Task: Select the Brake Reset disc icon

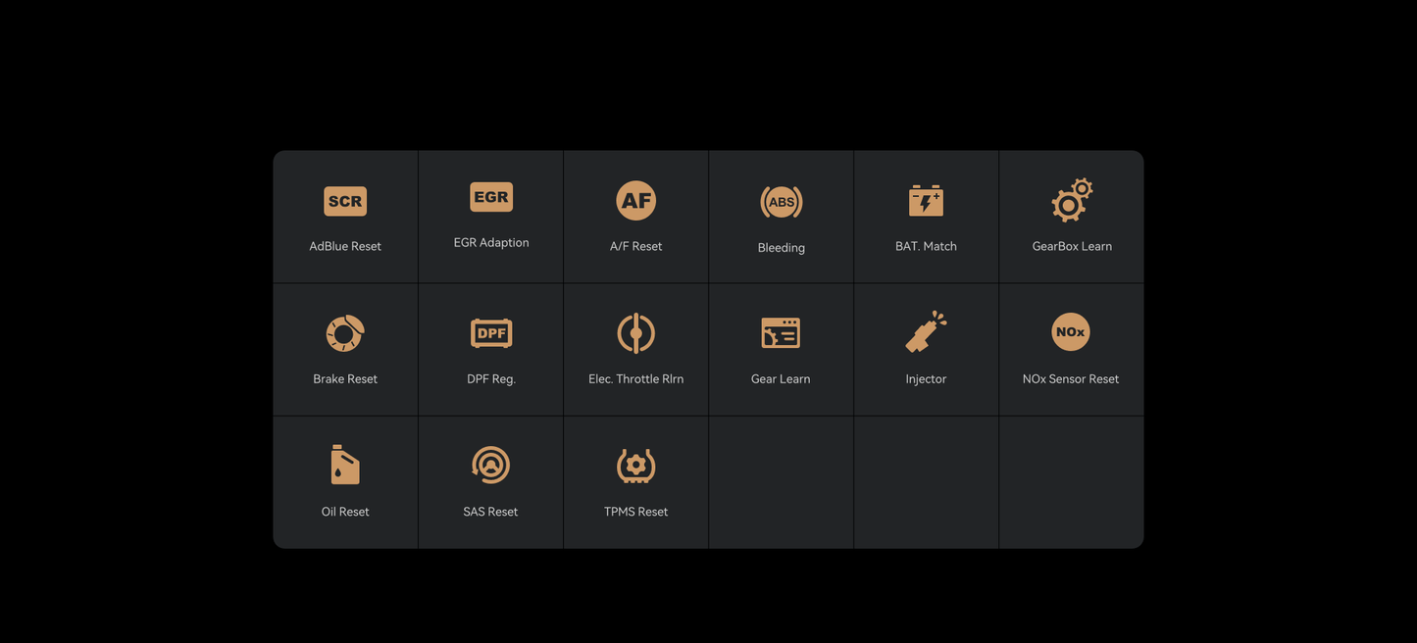Action: 345,333
